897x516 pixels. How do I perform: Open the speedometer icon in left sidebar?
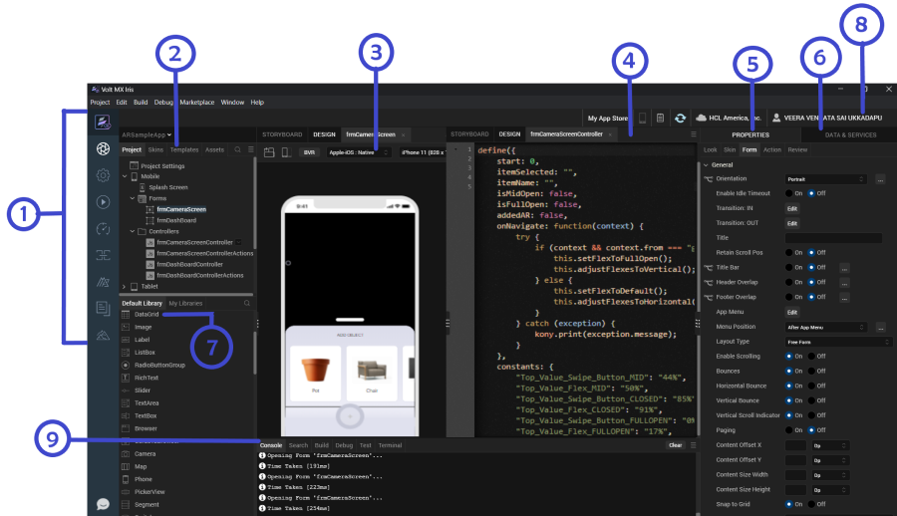pos(103,229)
